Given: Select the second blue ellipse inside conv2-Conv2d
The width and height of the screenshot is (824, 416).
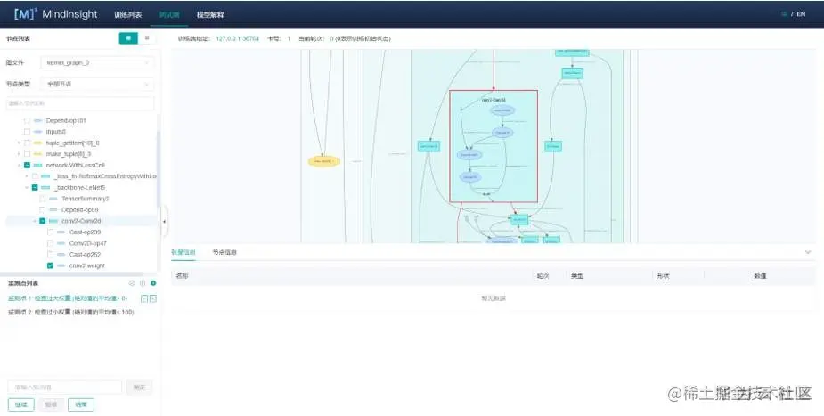Looking at the screenshot, I should (x=502, y=133).
